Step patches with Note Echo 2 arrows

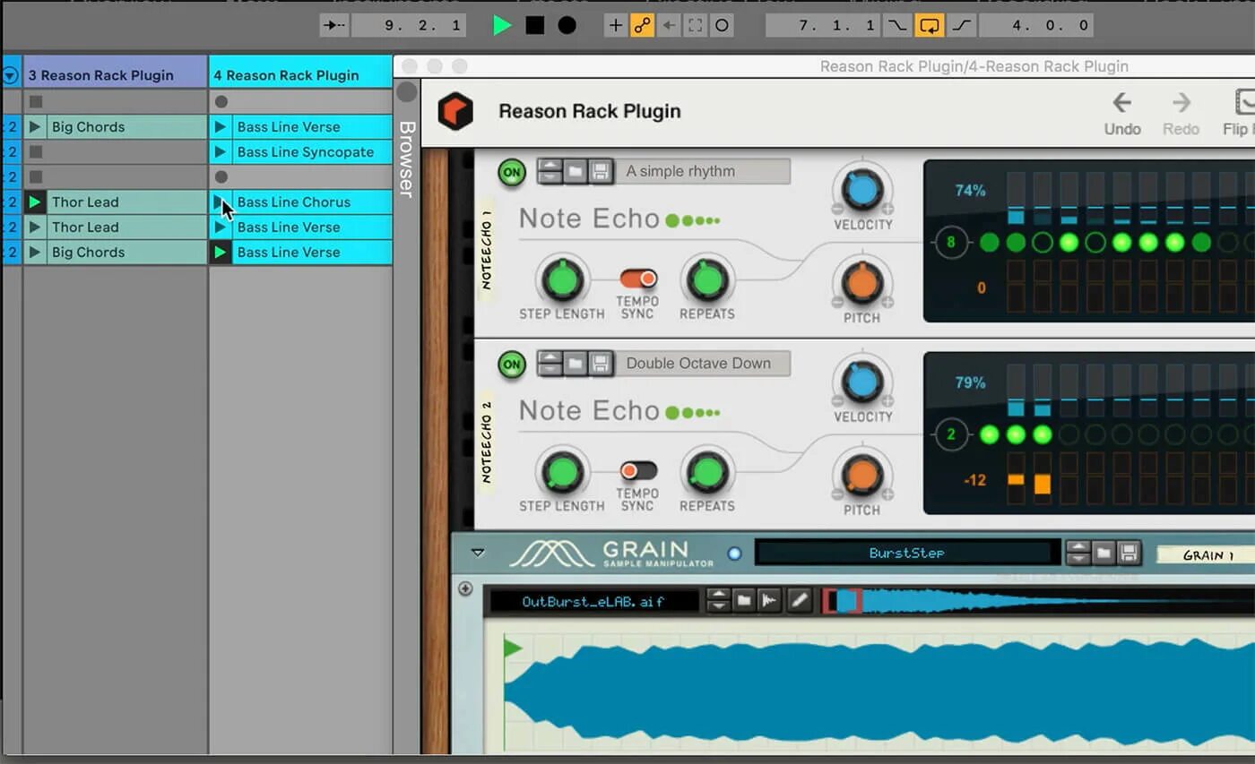550,364
